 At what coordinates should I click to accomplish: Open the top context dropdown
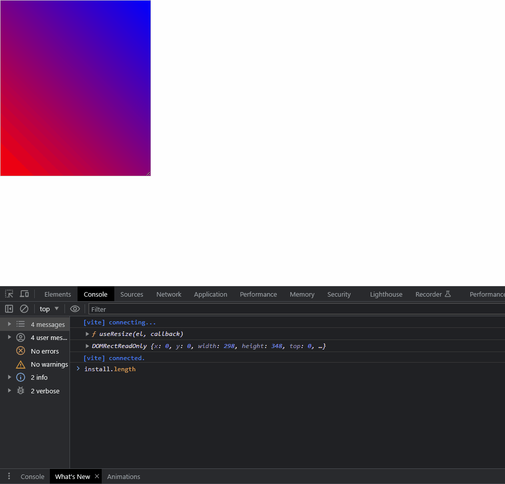pos(49,309)
